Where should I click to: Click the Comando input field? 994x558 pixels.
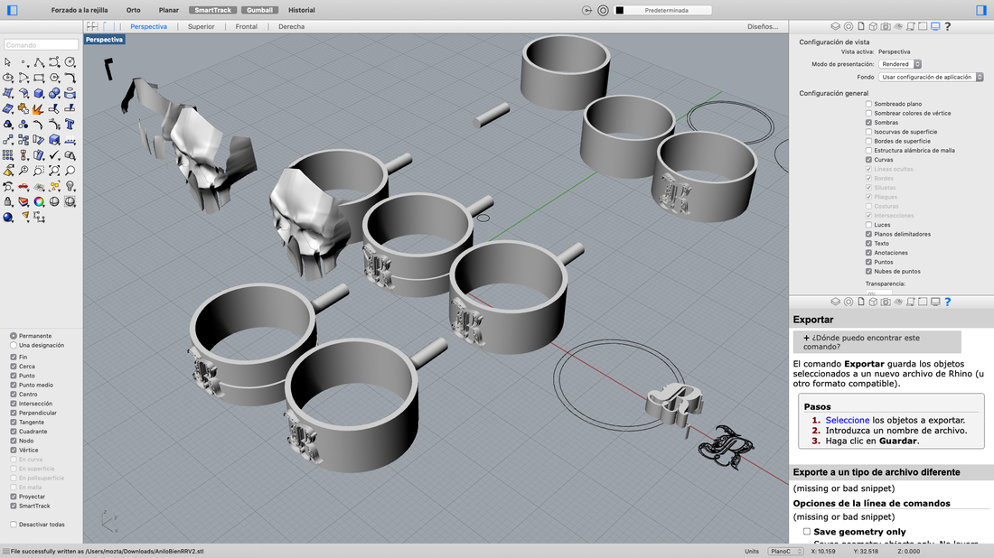[42, 45]
